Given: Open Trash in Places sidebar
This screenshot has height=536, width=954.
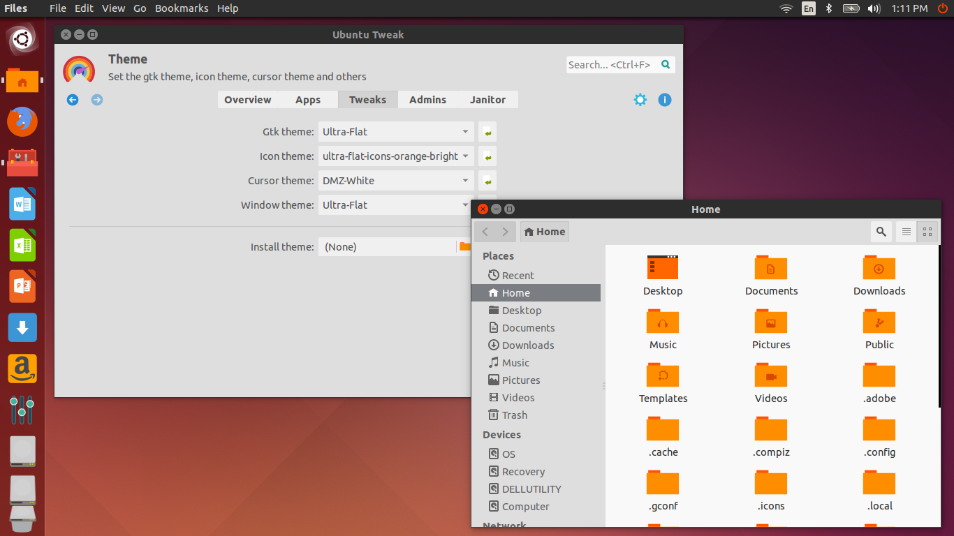Looking at the screenshot, I should coord(536,415).
